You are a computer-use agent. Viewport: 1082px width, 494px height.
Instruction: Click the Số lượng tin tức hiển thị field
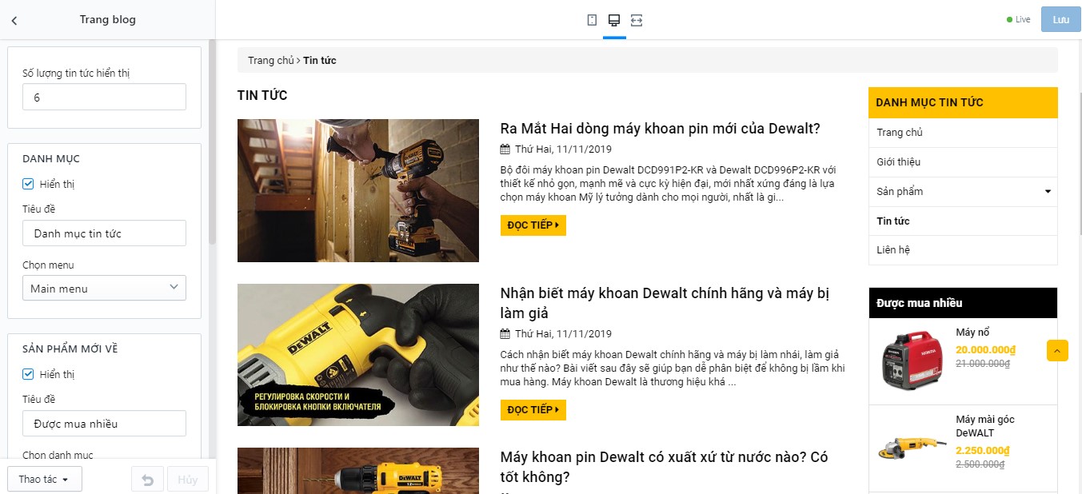coord(104,97)
